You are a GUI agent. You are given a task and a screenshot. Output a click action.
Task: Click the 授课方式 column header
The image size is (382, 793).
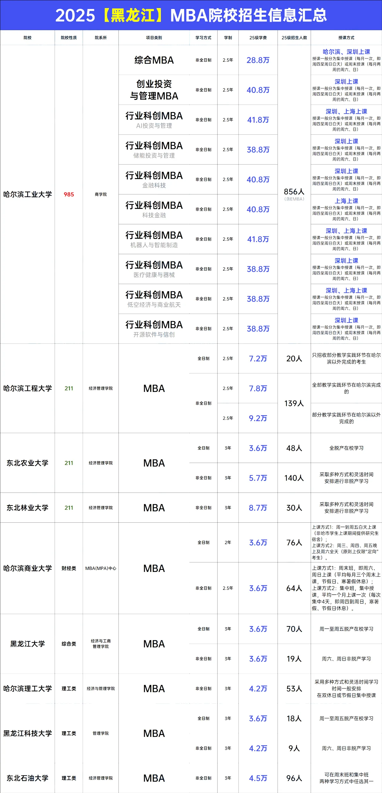pyautogui.click(x=346, y=38)
